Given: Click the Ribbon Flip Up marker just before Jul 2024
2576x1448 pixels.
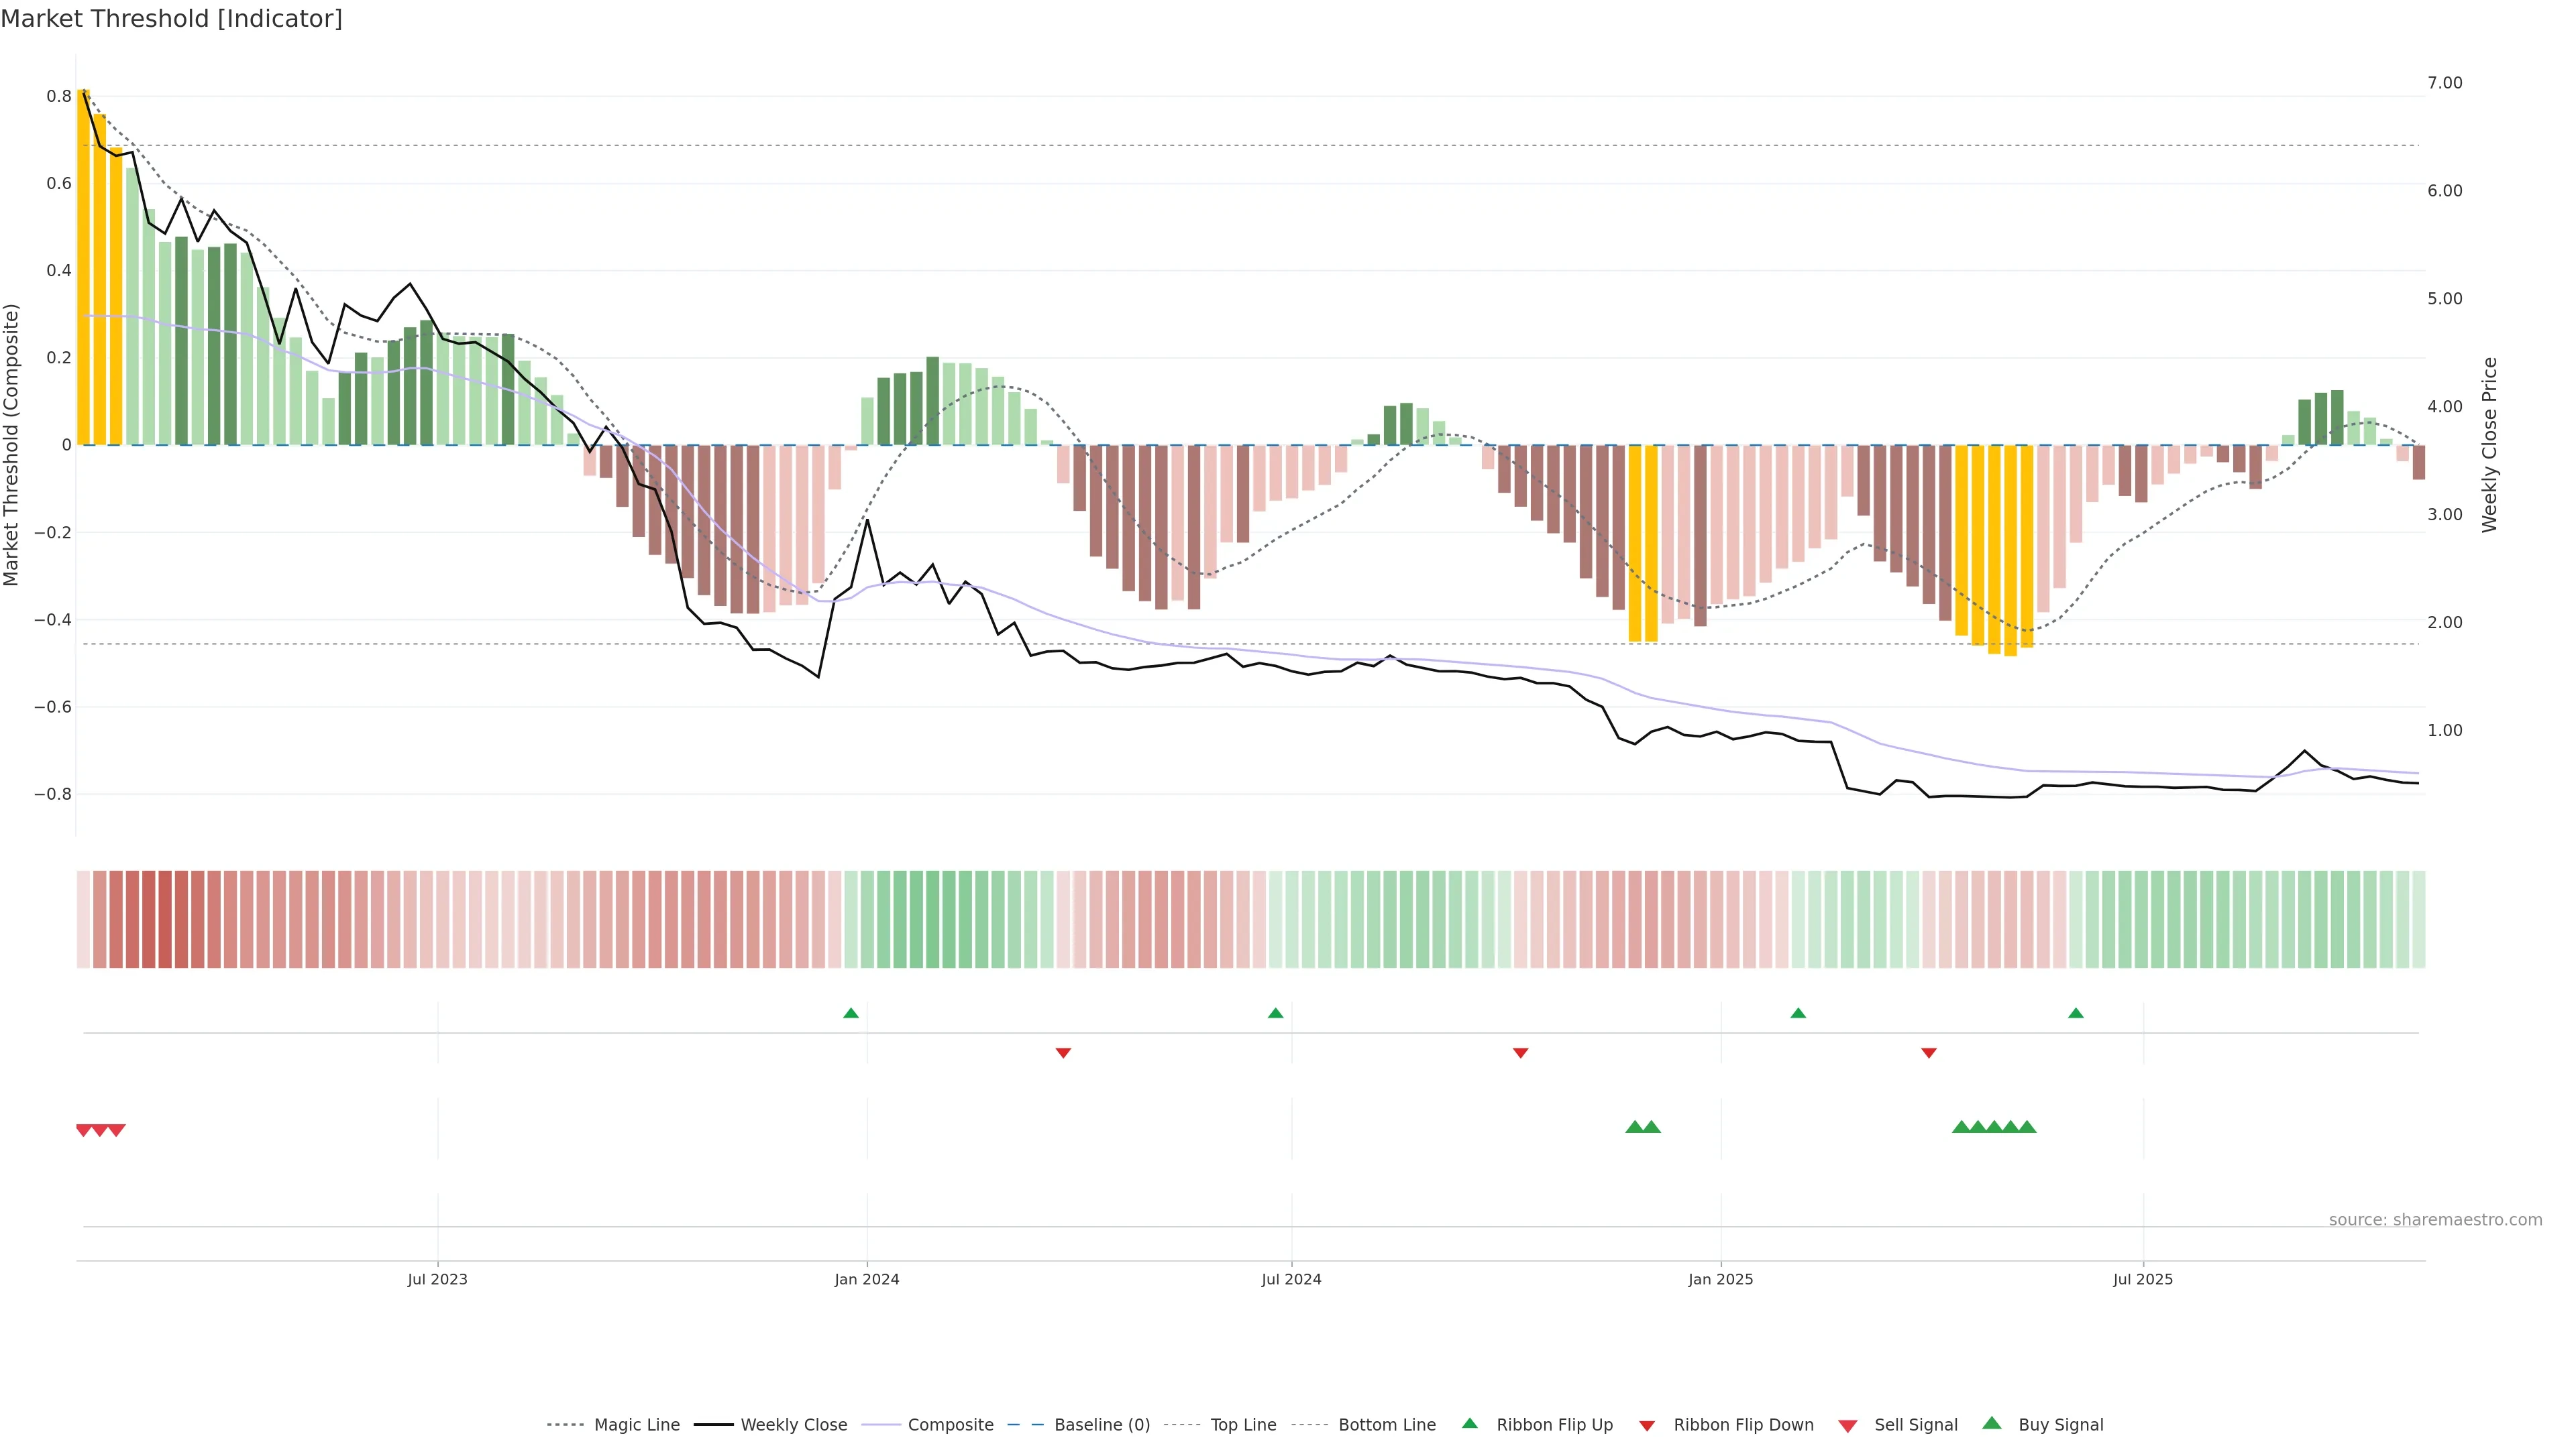Looking at the screenshot, I should (1275, 1014).
